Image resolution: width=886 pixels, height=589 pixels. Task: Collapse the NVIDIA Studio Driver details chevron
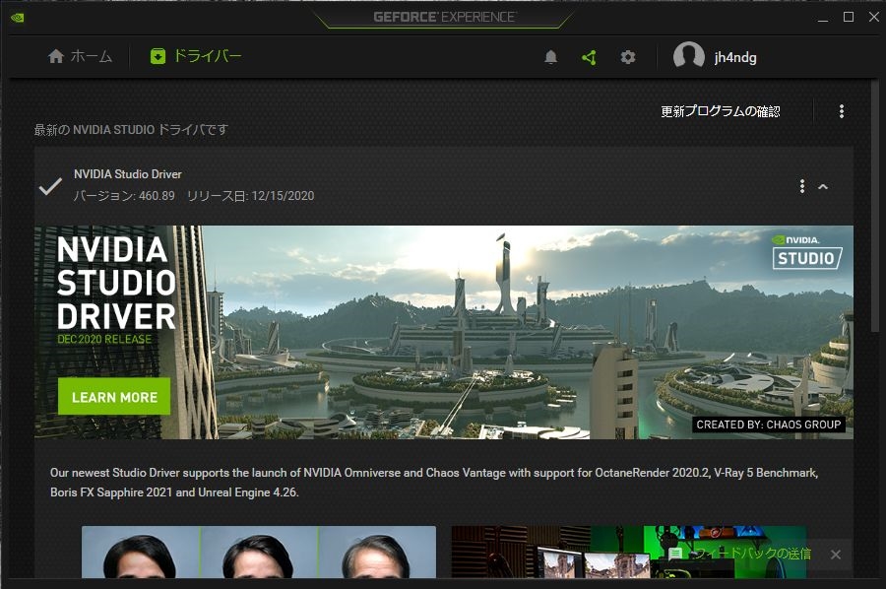point(823,186)
